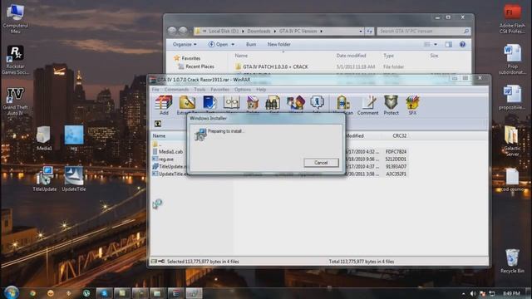Image resolution: width=532 pixels, height=299 pixels.
Task: Click the Extract To icon in WinRAR
Action: tap(187, 105)
